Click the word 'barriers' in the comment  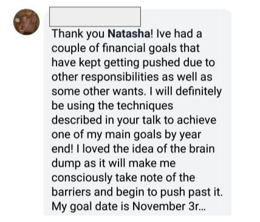tap(71, 192)
